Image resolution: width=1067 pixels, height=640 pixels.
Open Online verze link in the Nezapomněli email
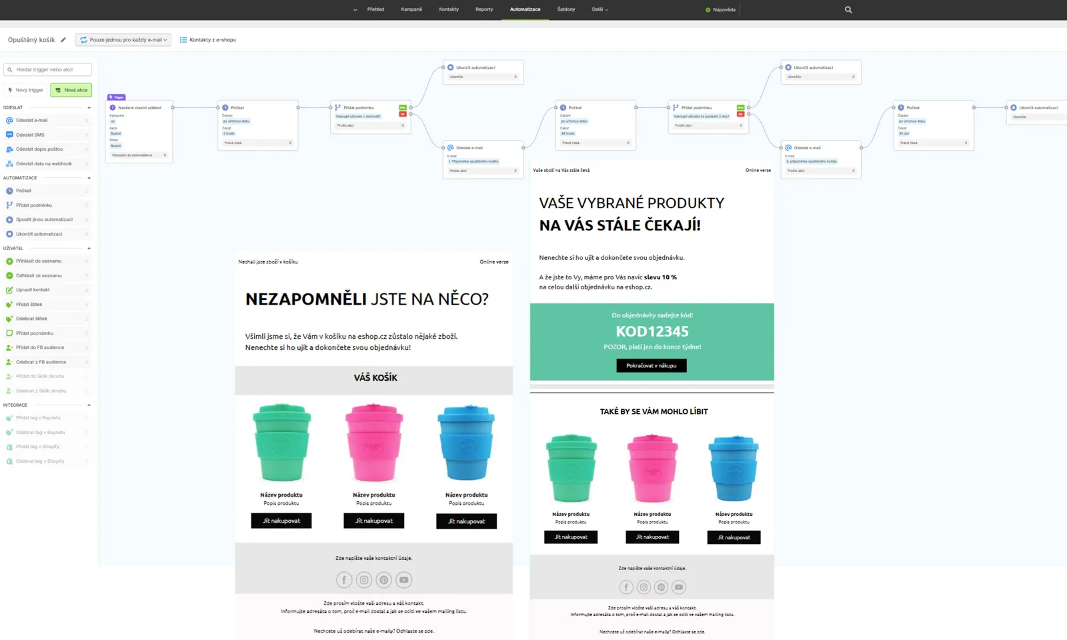(494, 262)
